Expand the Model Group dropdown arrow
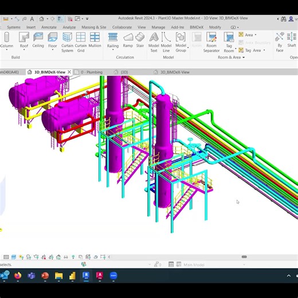This screenshot has height=298, width=298. 188,48
